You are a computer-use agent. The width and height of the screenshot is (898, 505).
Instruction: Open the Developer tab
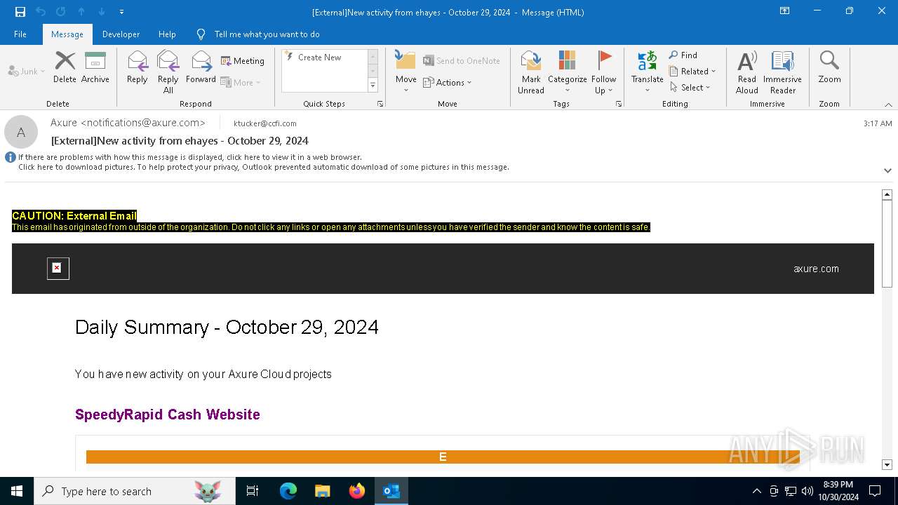[121, 34]
